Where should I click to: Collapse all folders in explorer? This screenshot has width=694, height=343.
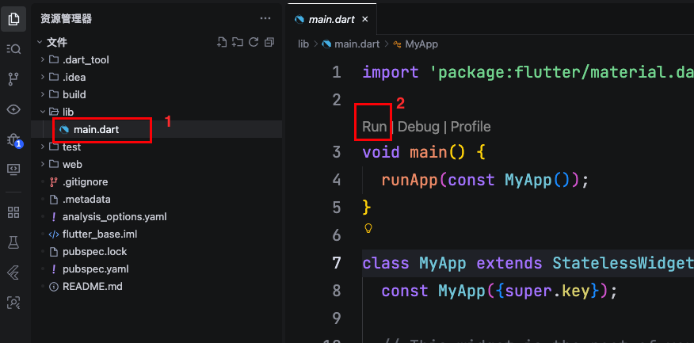click(x=269, y=42)
